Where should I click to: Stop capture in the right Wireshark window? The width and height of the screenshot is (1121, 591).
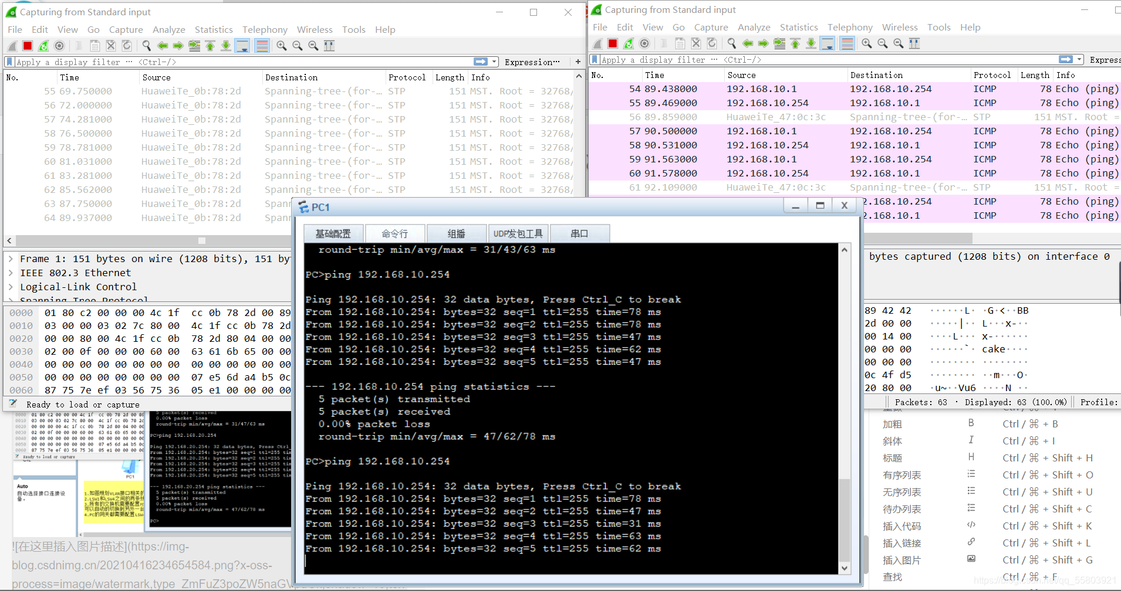point(613,43)
